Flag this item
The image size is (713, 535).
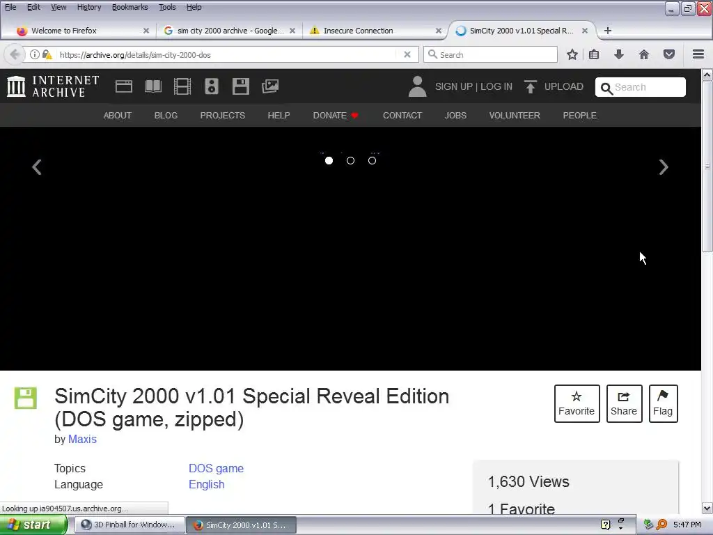[x=663, y=403]
